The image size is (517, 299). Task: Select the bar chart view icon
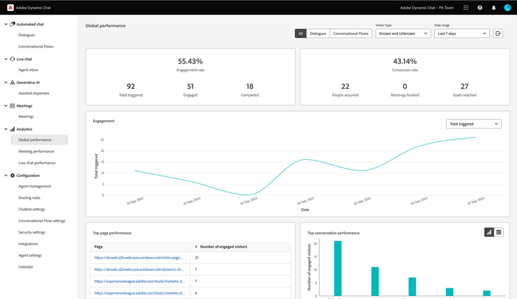pyautogui.click(x=488, y=232)
